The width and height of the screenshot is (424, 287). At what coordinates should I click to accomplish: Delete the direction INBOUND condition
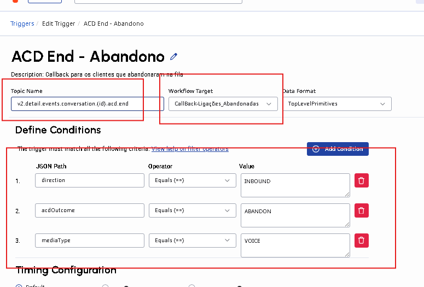pos(361,180)
